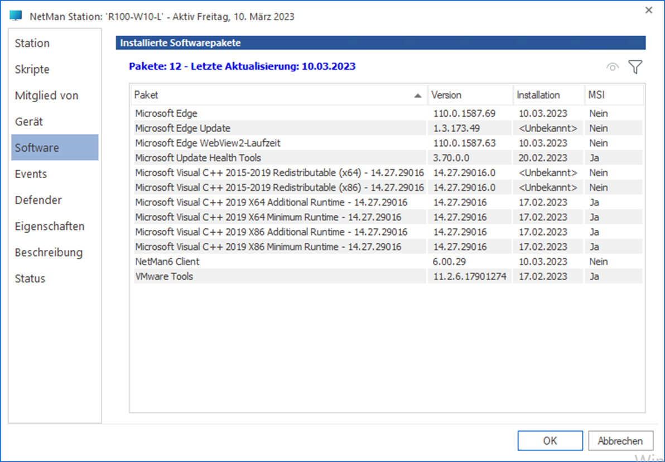Sort list by Version column

click(470, 95)
